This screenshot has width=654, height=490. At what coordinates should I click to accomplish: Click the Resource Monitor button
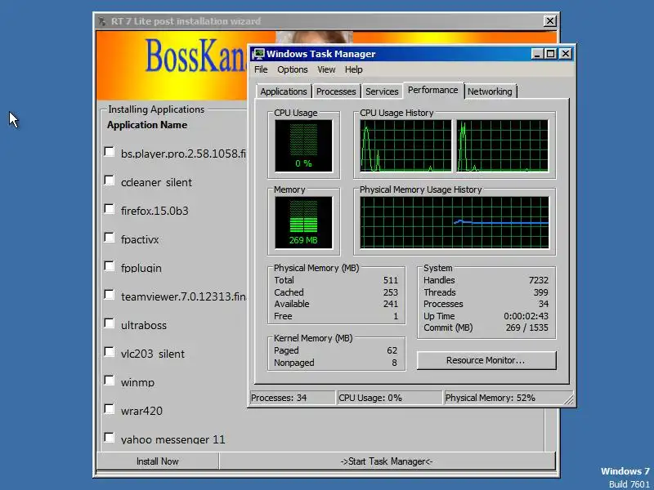(x=486, y=360)
